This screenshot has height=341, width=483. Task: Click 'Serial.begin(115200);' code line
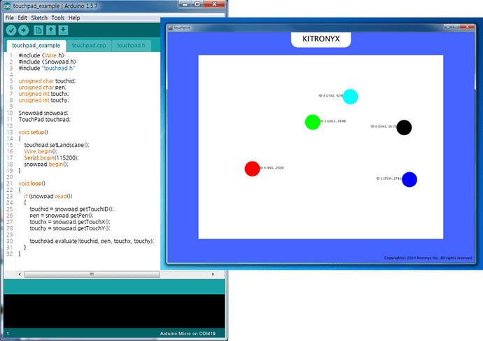tap(51, 158)
